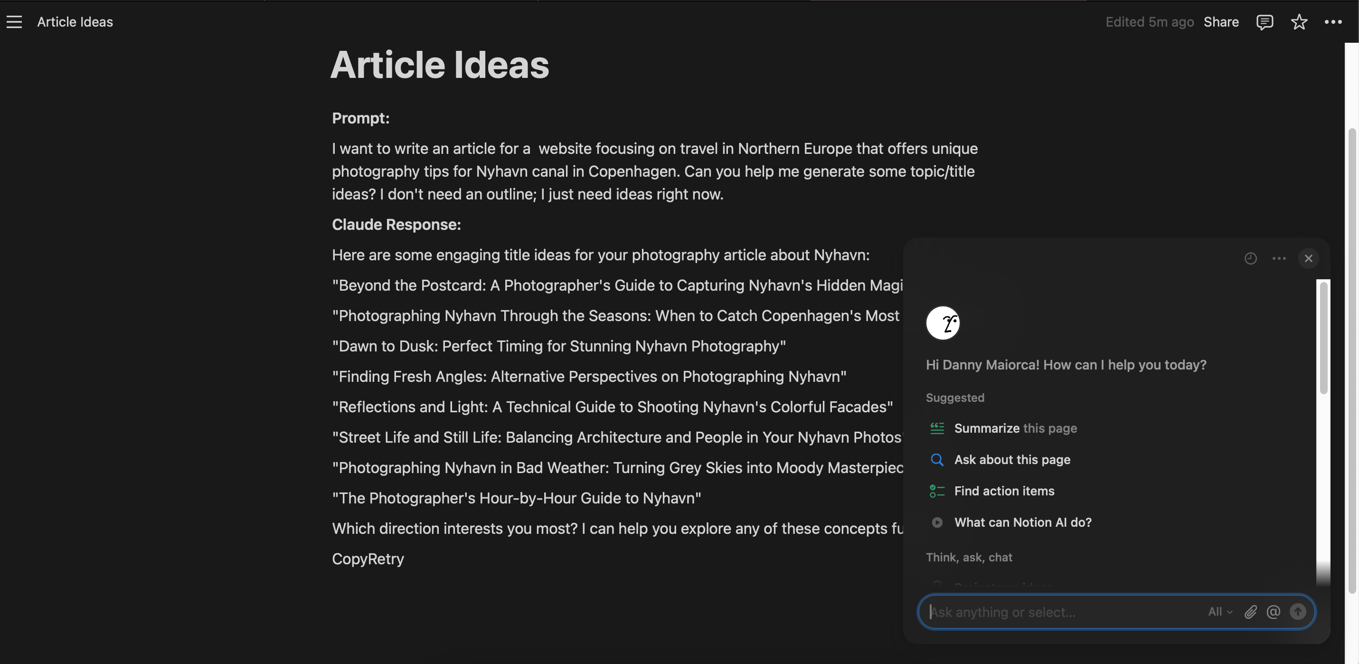Send the AI prompt with the arrow icon

(x=1298, y=612)
